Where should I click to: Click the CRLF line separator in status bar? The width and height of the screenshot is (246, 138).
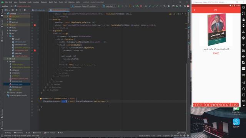[153, 136]
